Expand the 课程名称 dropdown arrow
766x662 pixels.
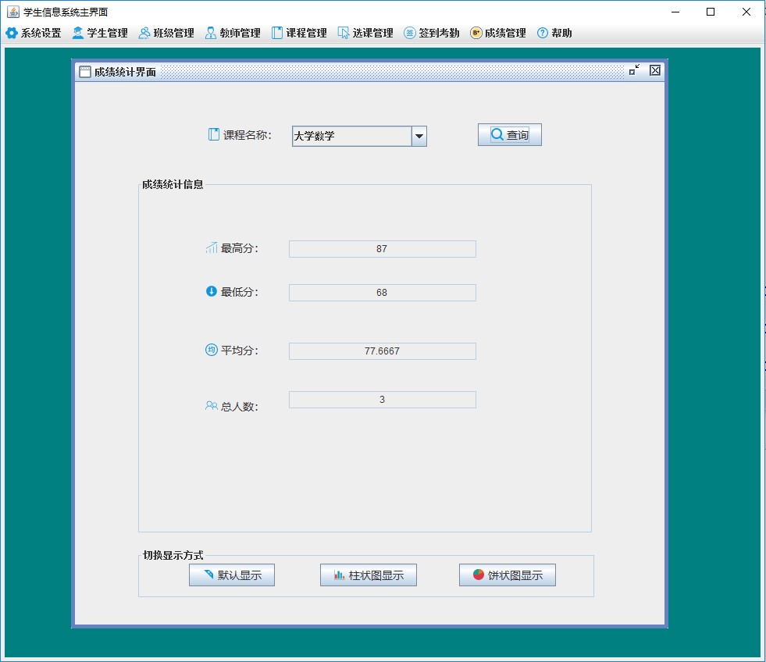pos(419,137)
